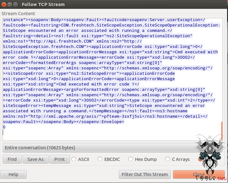Click 'soapenv:Fault></soapenv:Body></soapenv:Envelope>' closing line
This screenshot has width=228, height=183.
[x=64, y=121]
